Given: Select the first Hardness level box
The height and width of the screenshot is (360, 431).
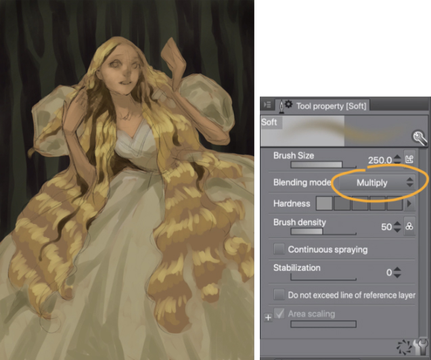Looking at the screenshot, I should click(324, 204).
